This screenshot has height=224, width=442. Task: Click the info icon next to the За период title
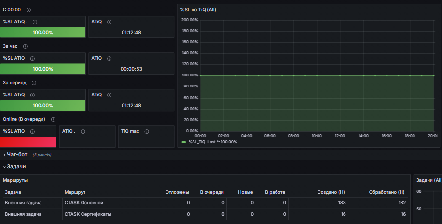34,83
